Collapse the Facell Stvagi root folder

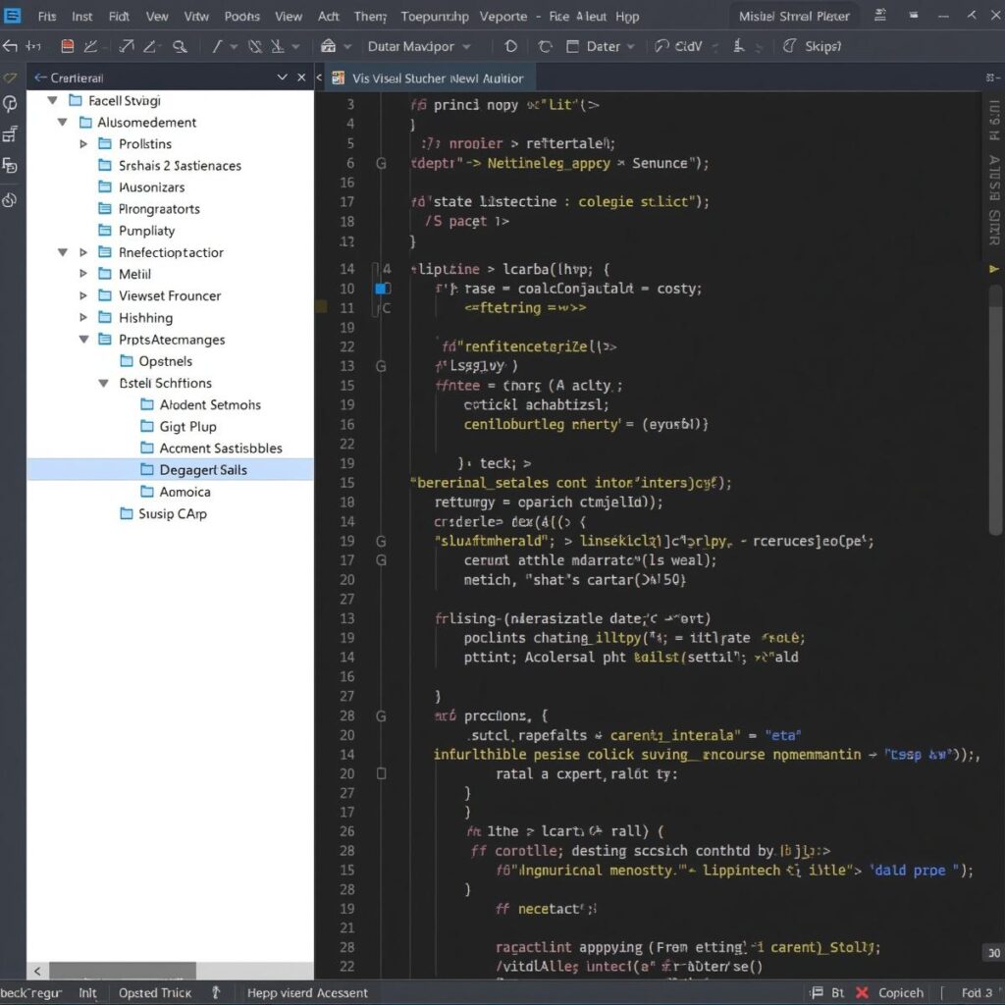tap(53, 101)
